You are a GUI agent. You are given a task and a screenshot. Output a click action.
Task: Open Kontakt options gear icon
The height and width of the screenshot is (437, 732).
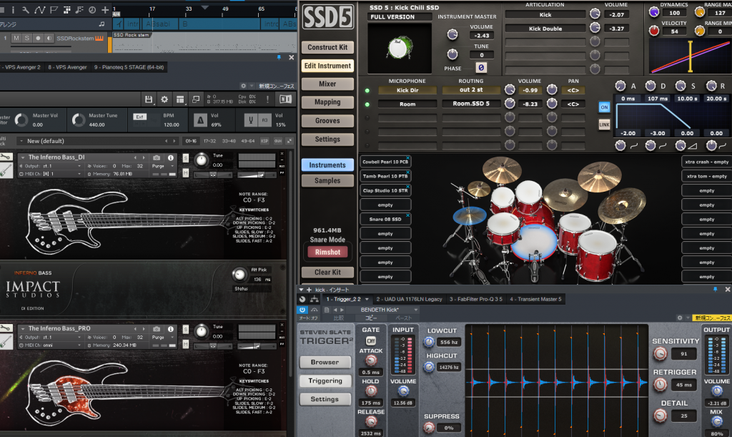pos(164,99)
